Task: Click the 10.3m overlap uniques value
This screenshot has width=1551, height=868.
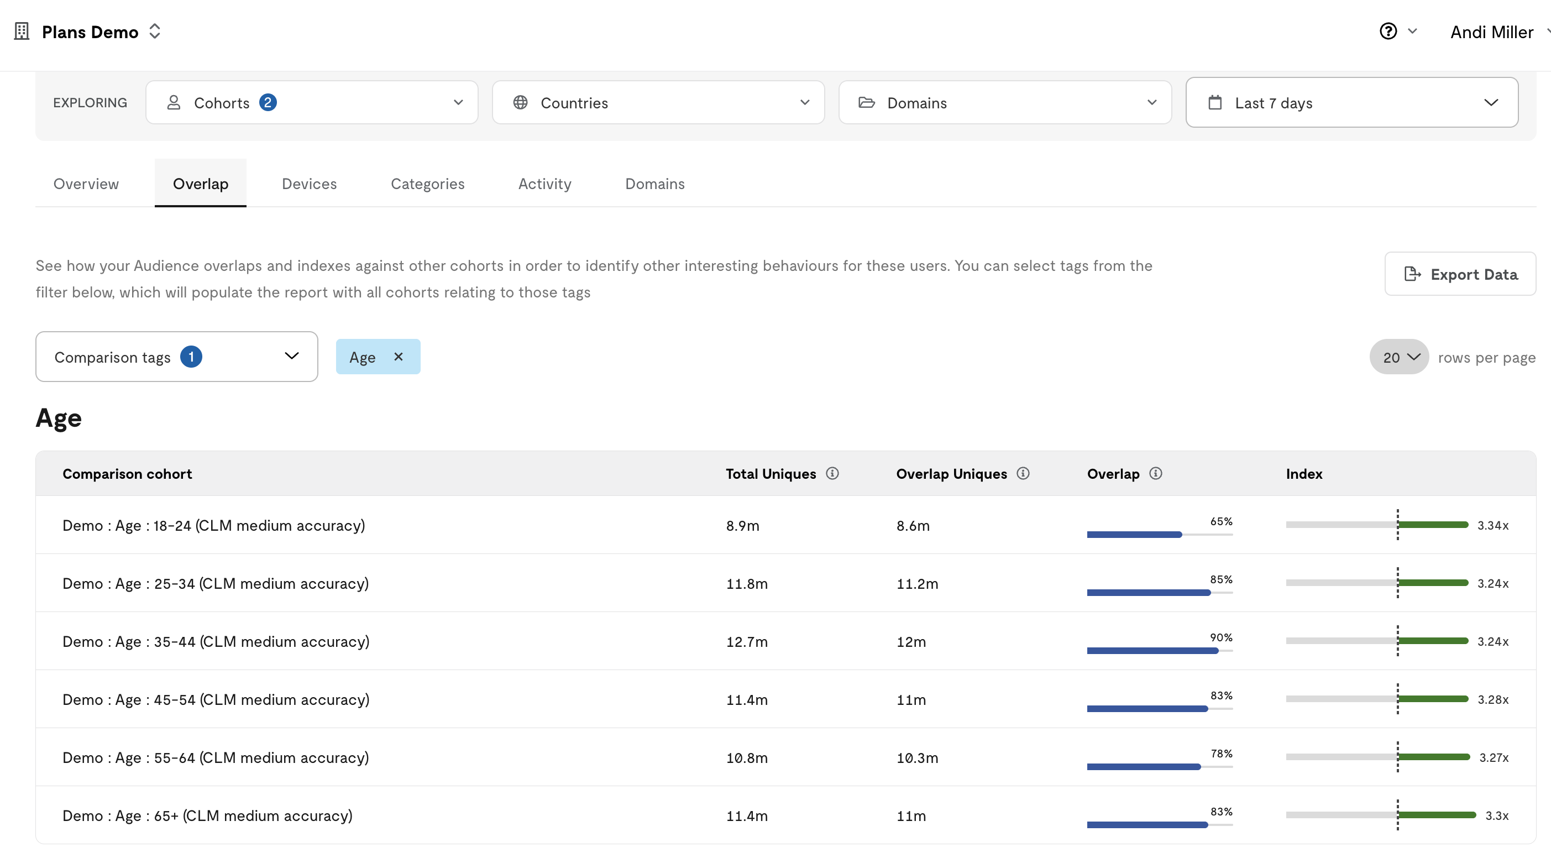Action: pyautogui.click(x=917, y=758)
